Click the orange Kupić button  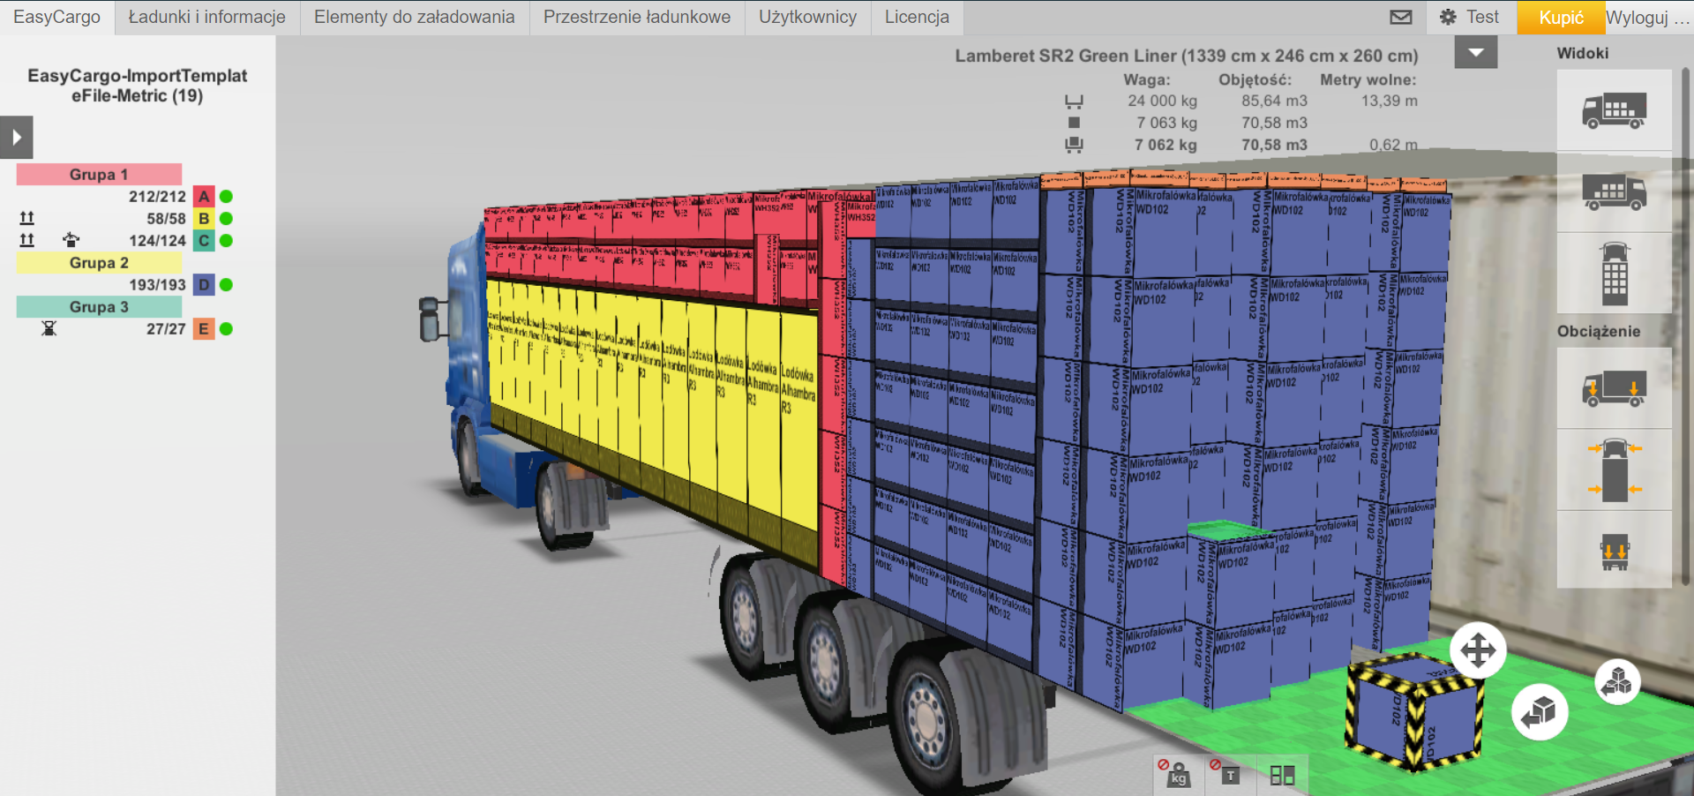tap(1560, 18)
